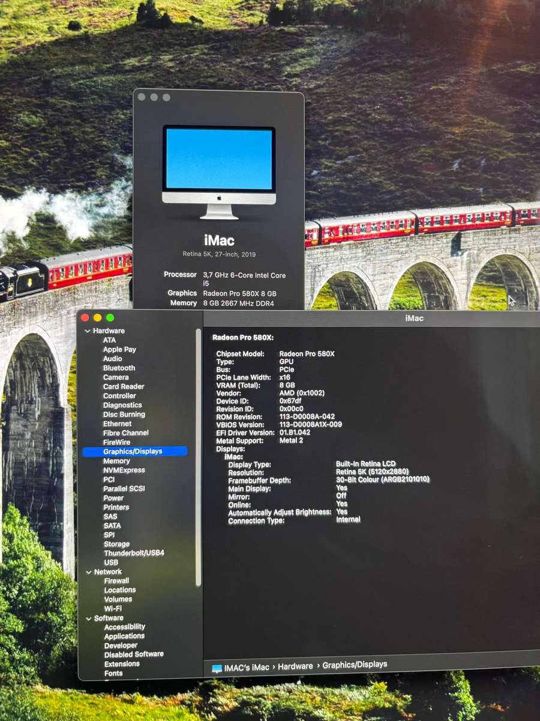Collapse the Hardware section in sidebar

(x=88, y=331)
